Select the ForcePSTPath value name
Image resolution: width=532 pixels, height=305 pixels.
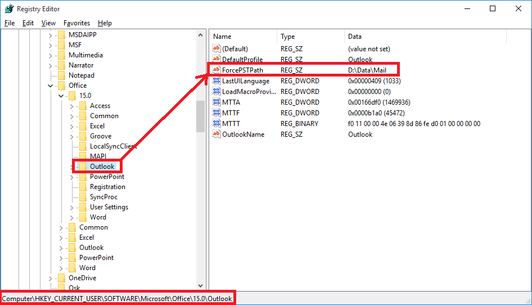pyautogui.click(x=242, y=70)
